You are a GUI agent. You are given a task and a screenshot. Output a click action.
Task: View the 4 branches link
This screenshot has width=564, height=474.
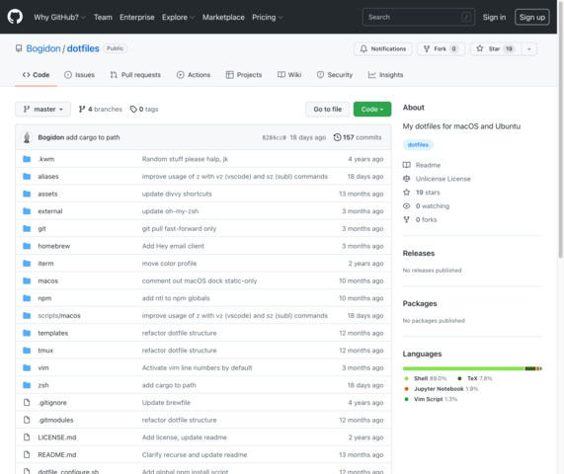click(x=101, y=109)
